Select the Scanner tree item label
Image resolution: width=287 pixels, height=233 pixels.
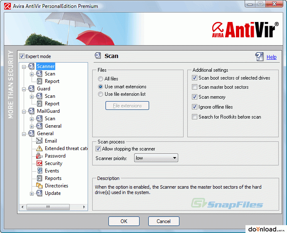click(x=46, y=66)
